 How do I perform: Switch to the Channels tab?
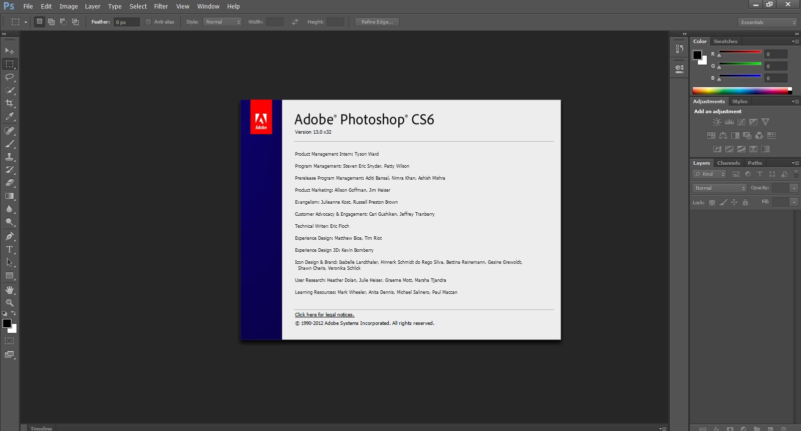pyautogui.click(x=728, y=163)
